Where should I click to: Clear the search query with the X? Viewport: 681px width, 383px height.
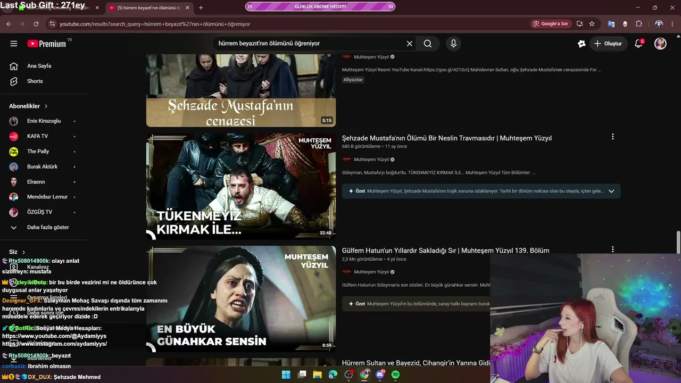410,44
